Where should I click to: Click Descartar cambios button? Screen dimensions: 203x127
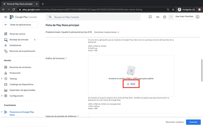(x=174, y=122)
